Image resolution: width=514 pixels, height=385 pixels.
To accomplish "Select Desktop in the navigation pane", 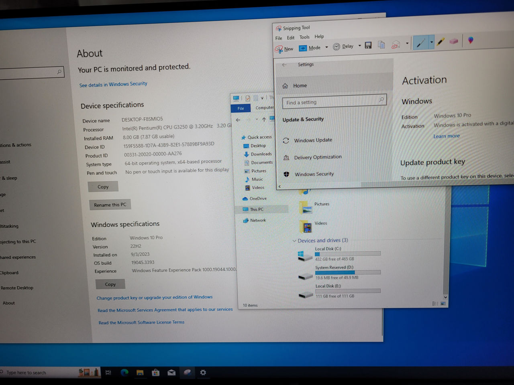I will [x=255, y=146].
